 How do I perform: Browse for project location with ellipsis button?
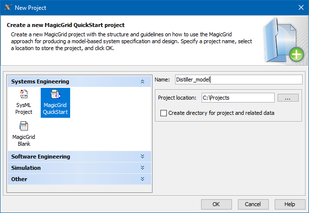[x=288, y=98]
